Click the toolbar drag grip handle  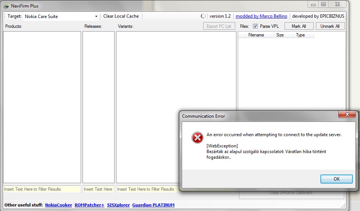(x=5, y=16)
